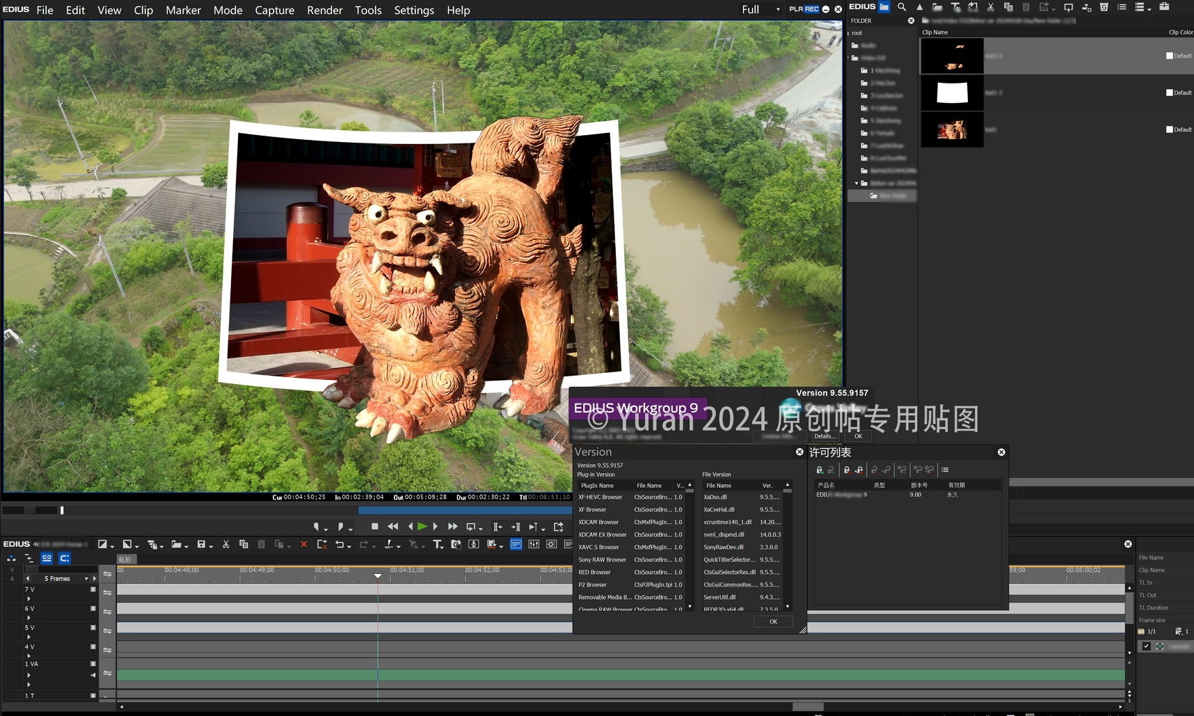
Task: Open Marker menu
Action: [x=183, y=10]
